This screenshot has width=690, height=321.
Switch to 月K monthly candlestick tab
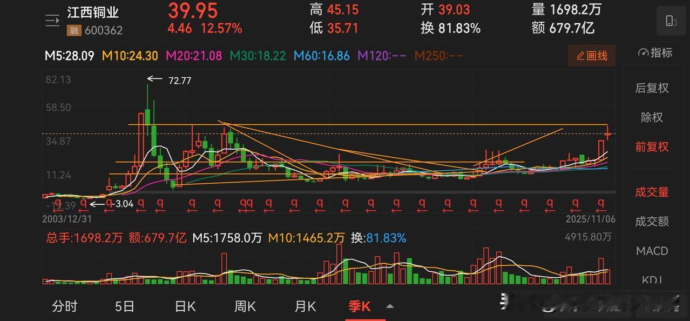[305, 306]
